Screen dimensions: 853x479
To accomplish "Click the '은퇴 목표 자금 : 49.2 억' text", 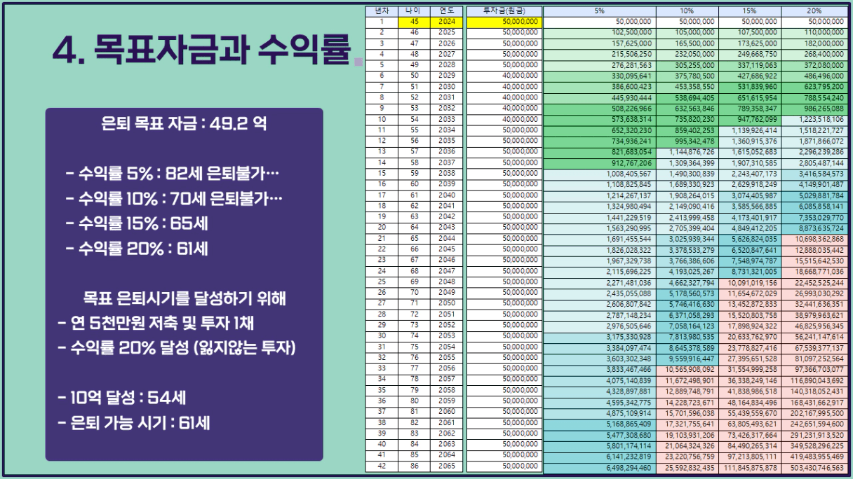I will point(184,125).
